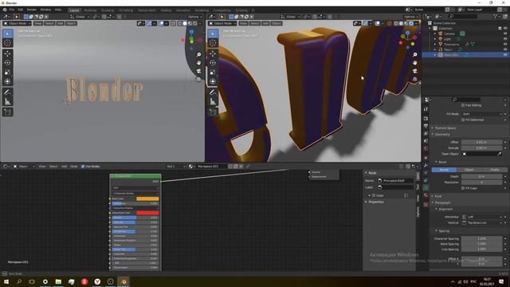Toggle the Fill Deformed checkbox
Screen dimensions: 510x287
463,120
